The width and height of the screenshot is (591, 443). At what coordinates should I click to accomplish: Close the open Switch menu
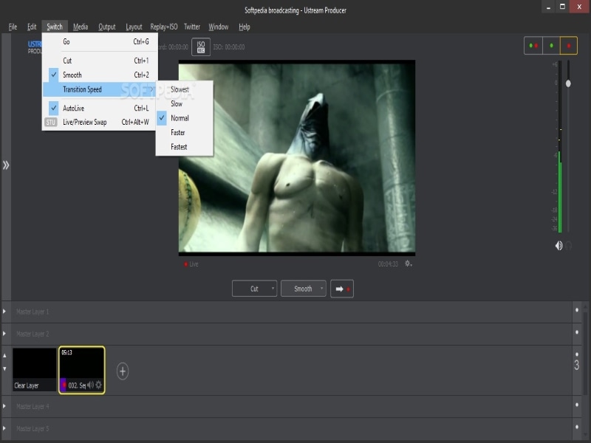(55, 27)
